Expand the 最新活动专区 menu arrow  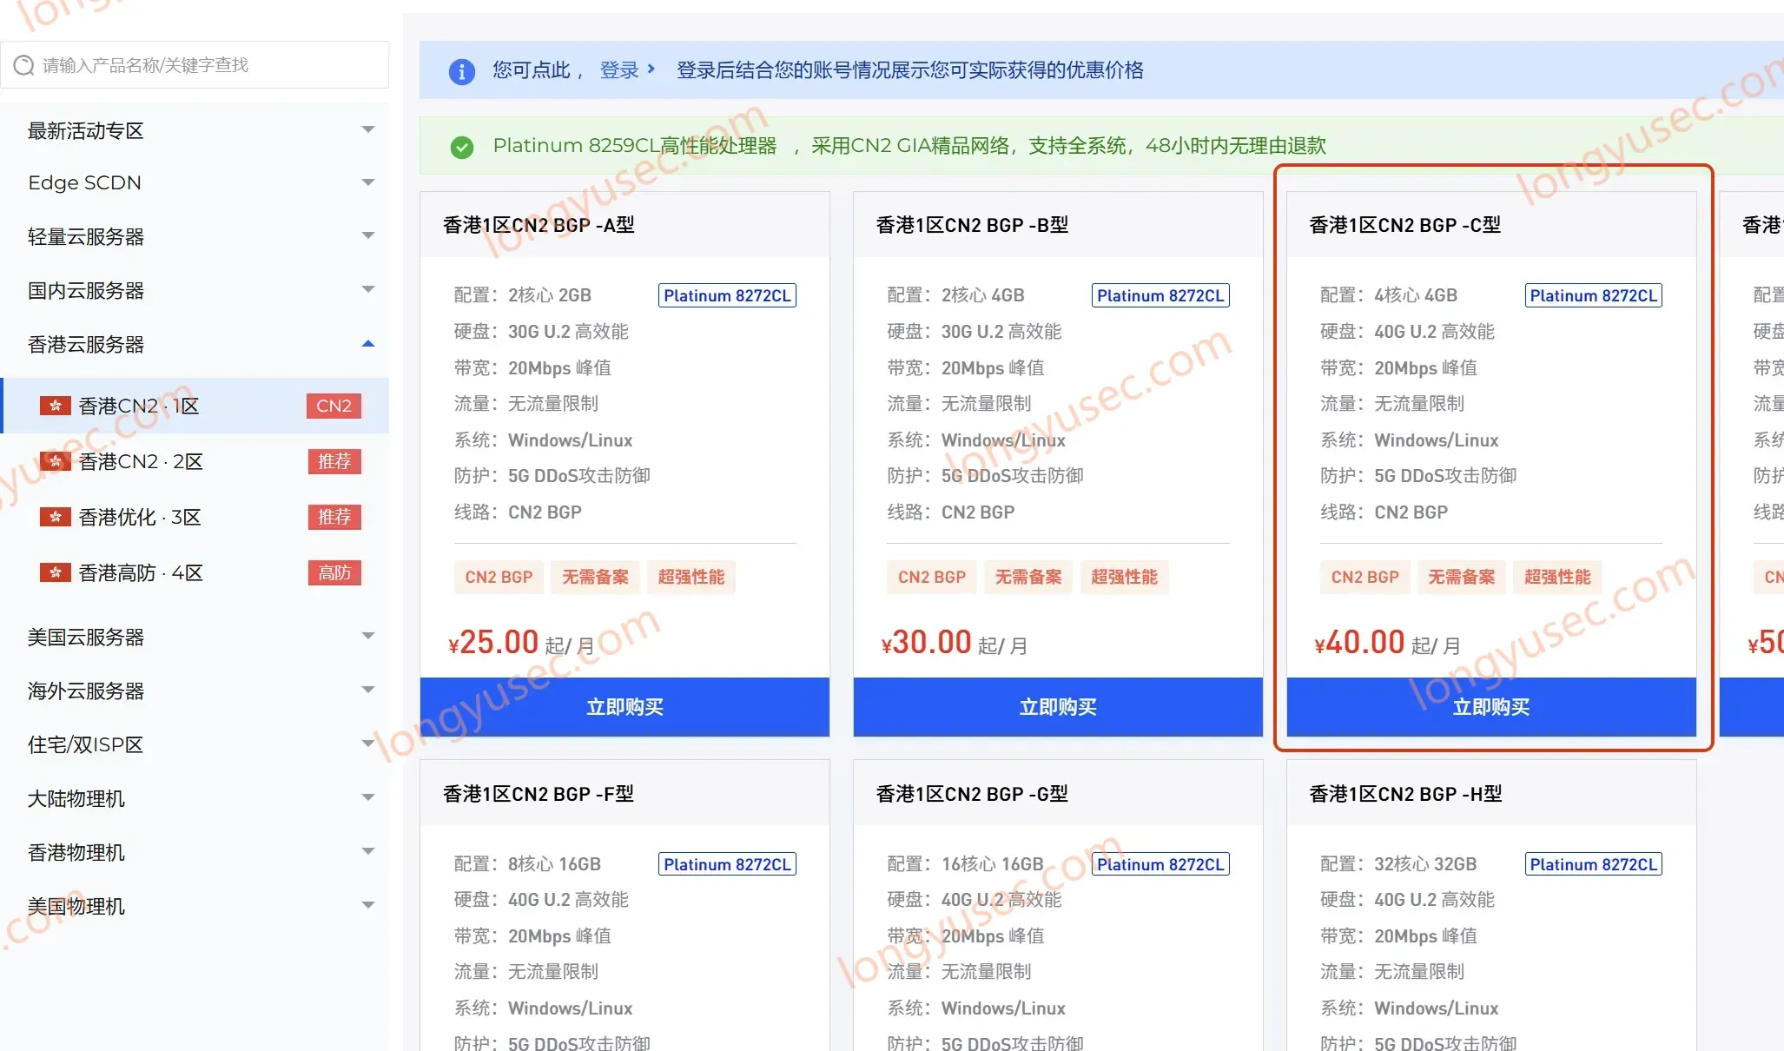click(368, 130)
